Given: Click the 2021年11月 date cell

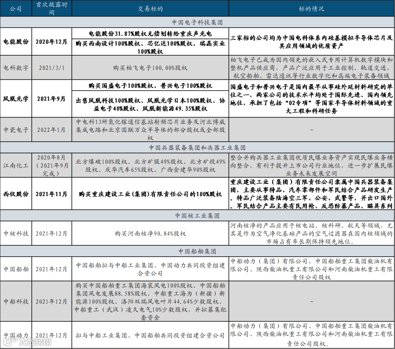Looking at the screenshot, I should [x=52, y=194].
